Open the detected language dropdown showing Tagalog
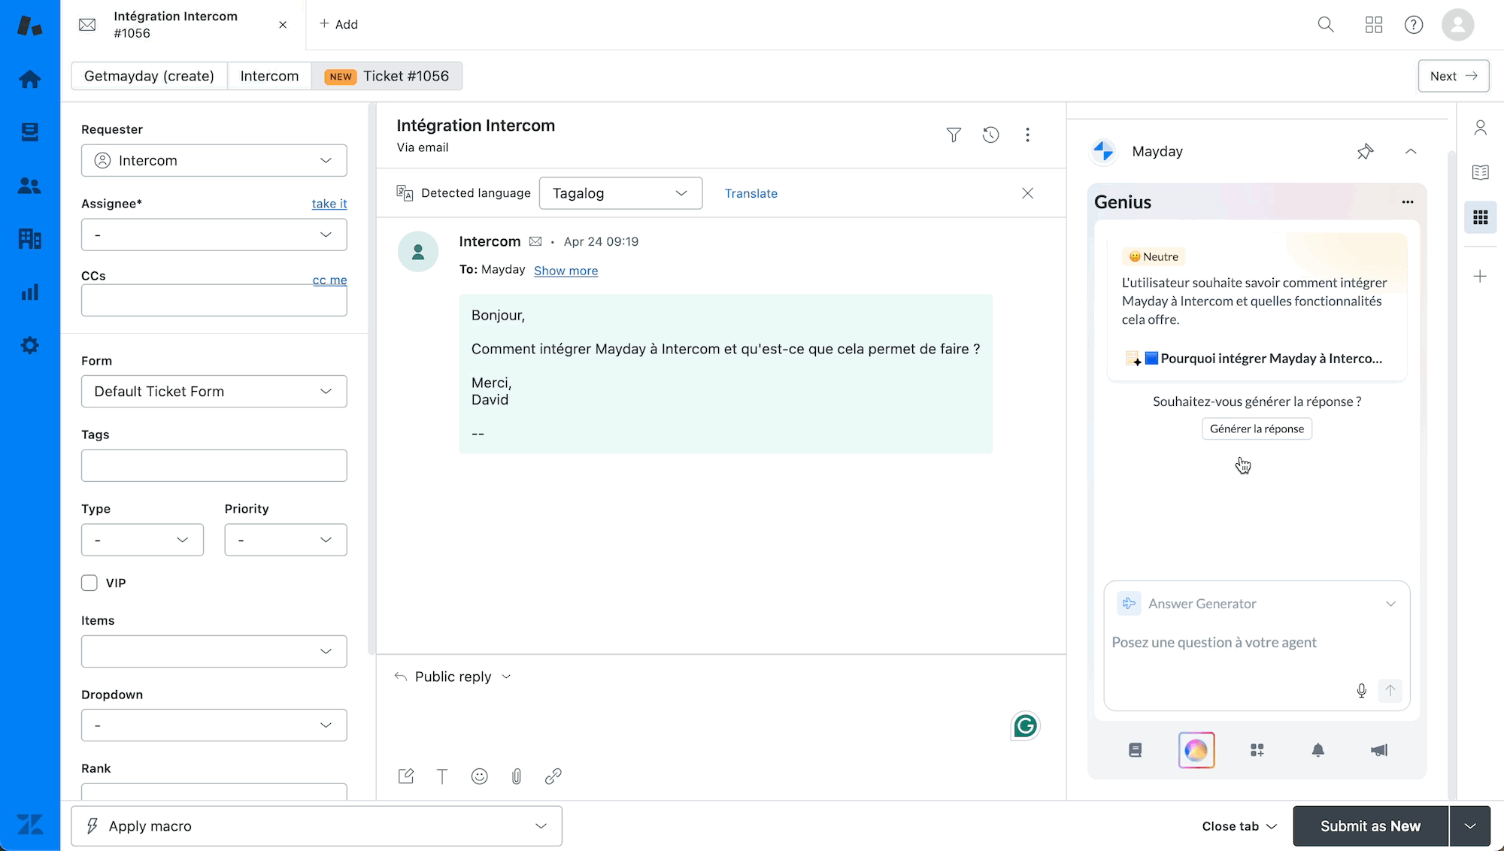1504x851 pixels. click(x=620, y=193)
